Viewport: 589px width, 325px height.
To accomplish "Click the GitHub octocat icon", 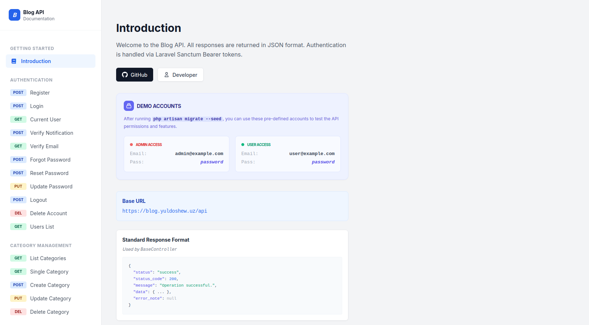I will 125,75.
